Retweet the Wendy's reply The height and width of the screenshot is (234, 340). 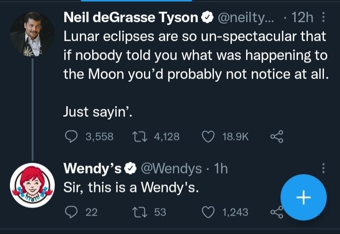point(140,212)
